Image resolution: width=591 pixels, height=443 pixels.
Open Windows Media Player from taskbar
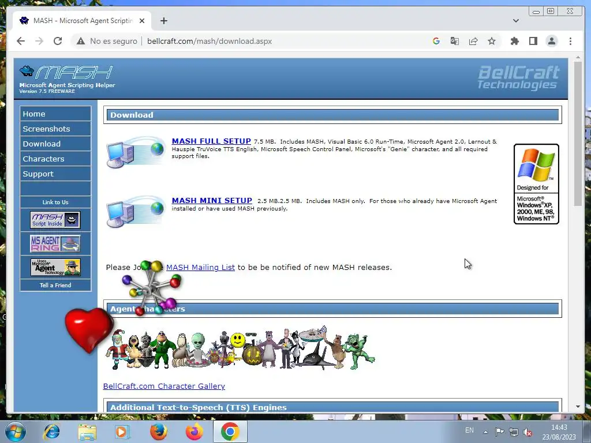click(122, 431)
